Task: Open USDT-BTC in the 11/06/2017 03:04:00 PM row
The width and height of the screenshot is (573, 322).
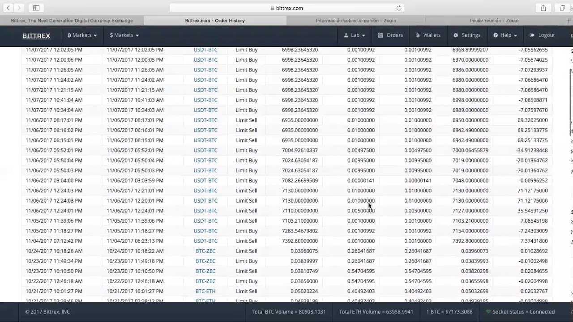Action: [x=205, y=180]
